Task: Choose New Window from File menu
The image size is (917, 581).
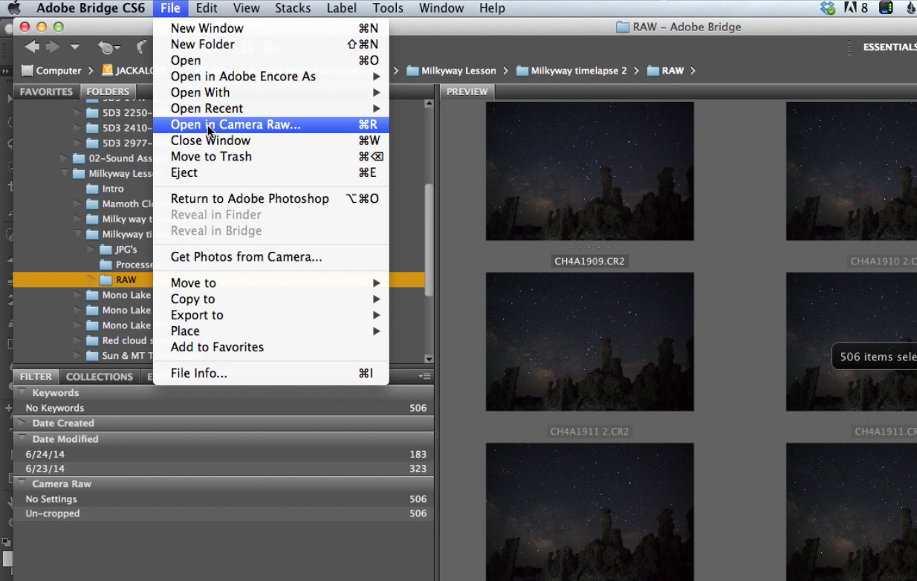Action: [270, 28]
